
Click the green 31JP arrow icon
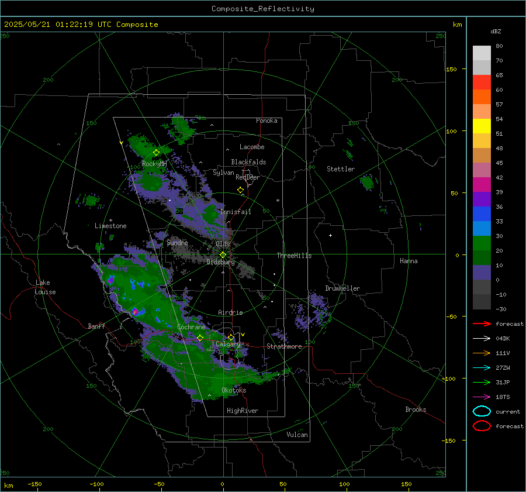point(482,382)
